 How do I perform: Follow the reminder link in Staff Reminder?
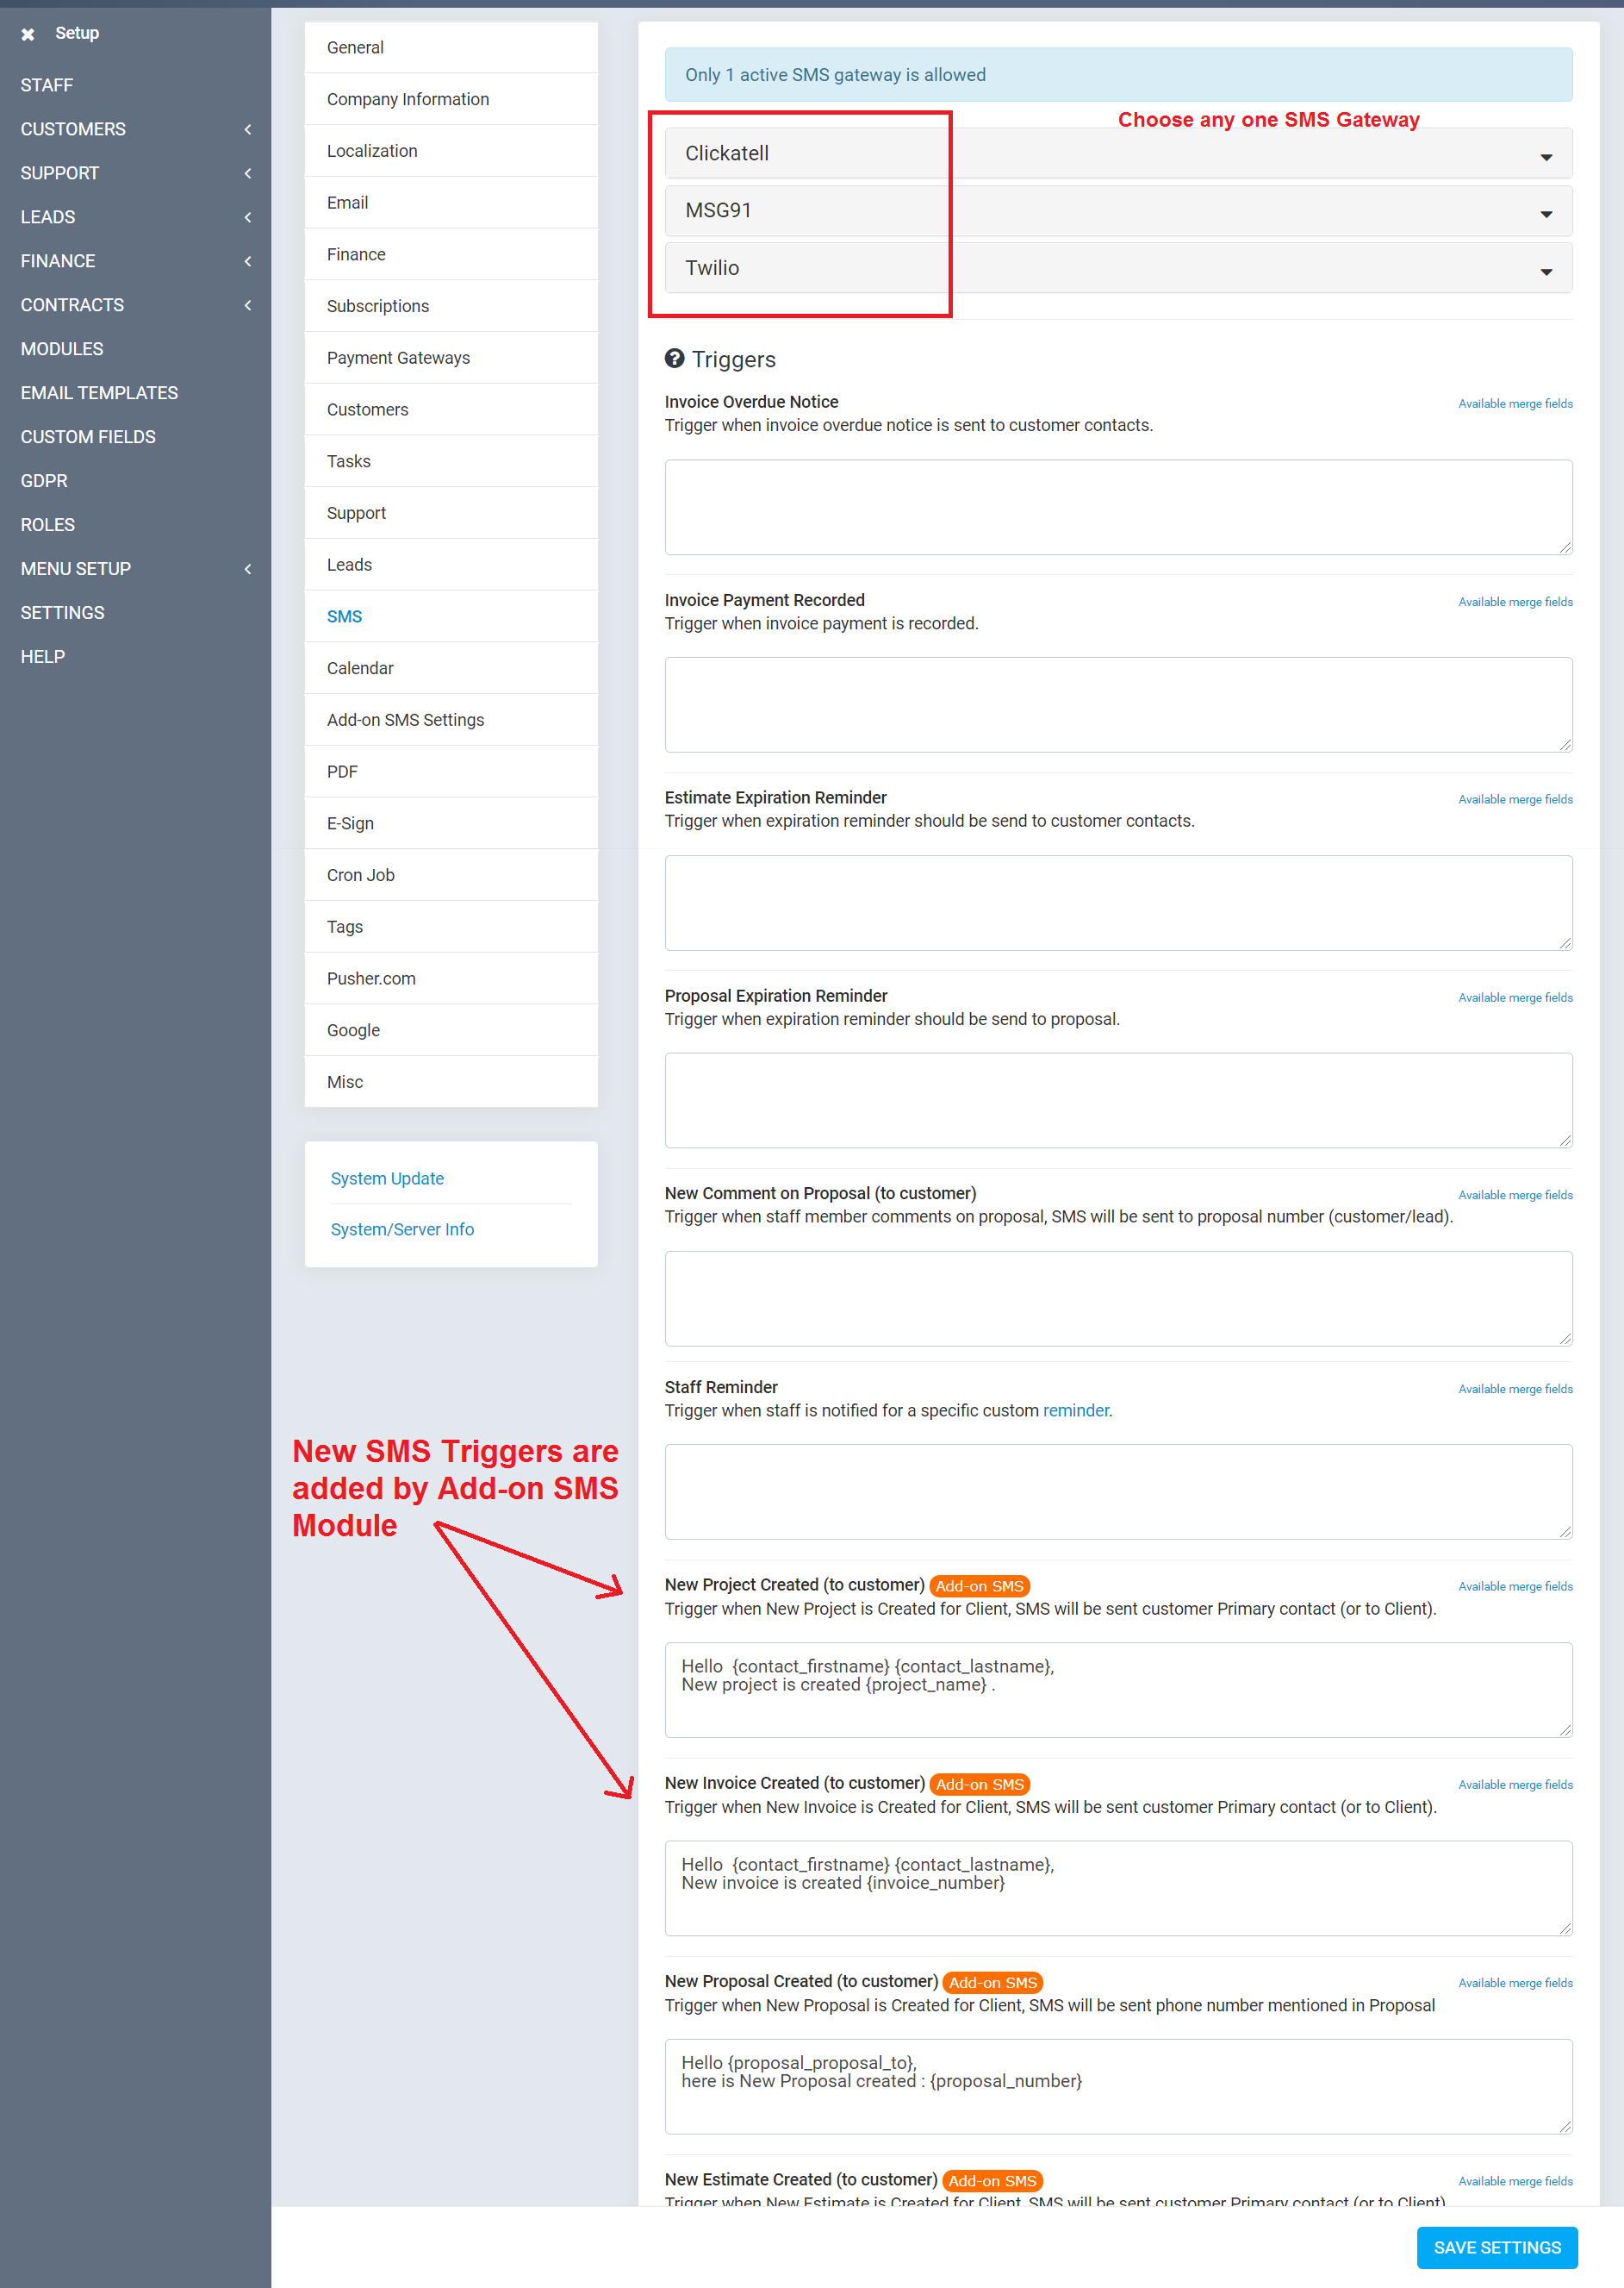(x=1075, y=1410)
